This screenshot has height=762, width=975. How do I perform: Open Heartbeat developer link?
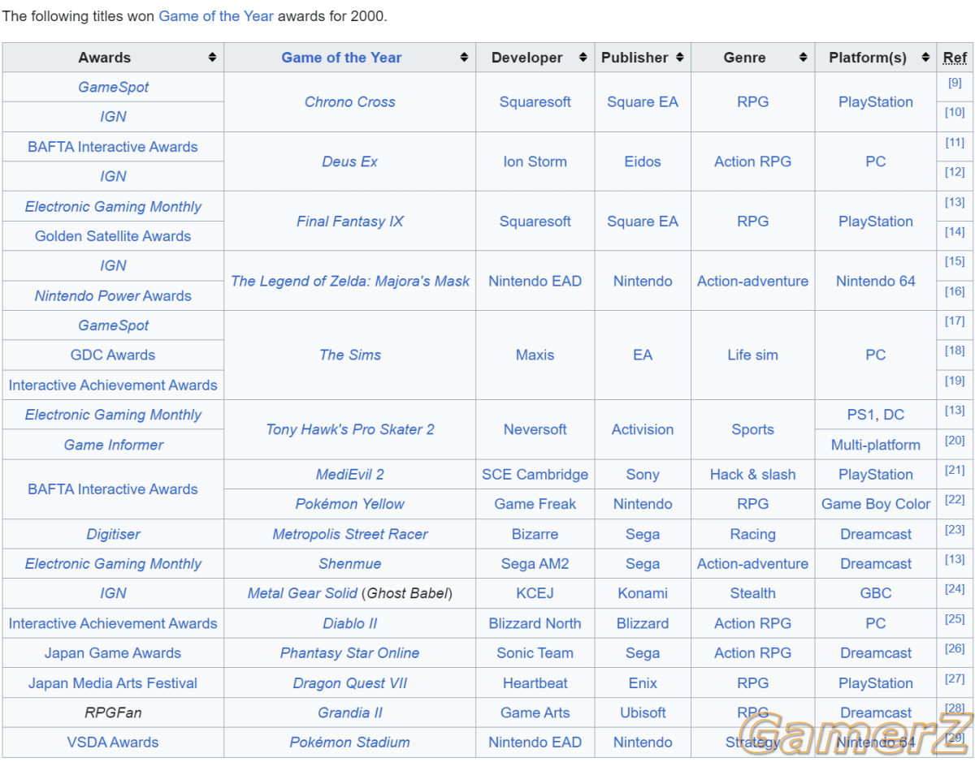(x=535, y=683)
